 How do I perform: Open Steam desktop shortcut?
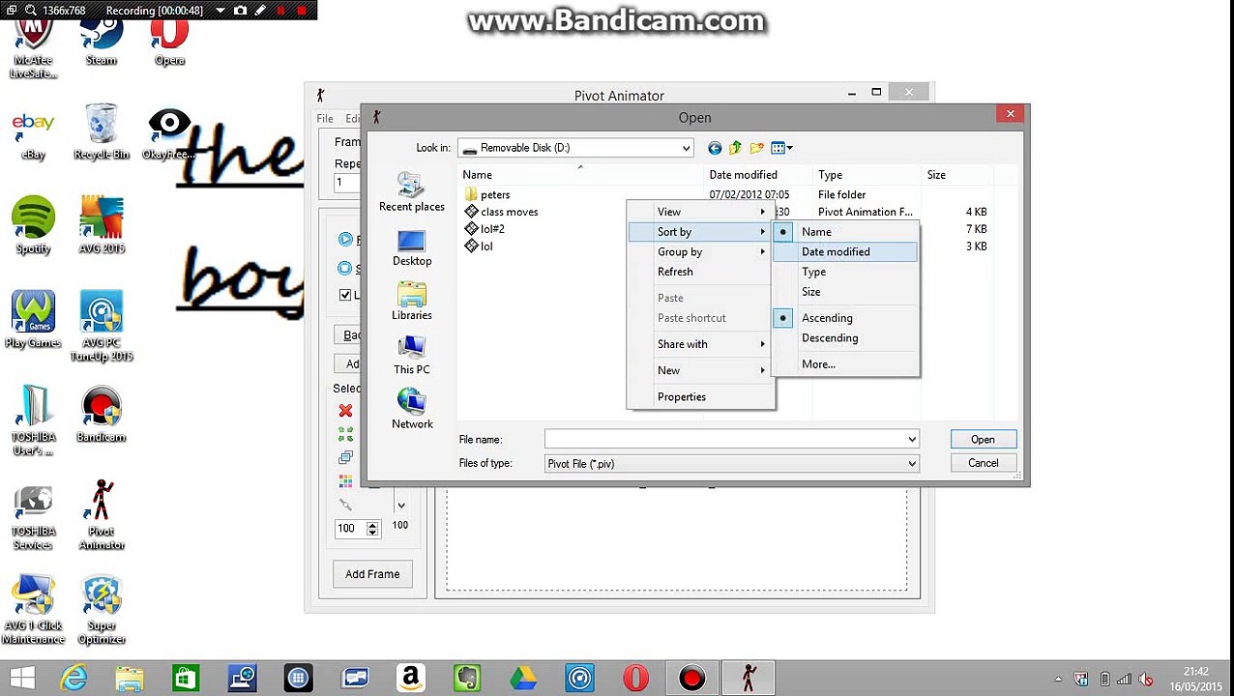tap(102, 41)
